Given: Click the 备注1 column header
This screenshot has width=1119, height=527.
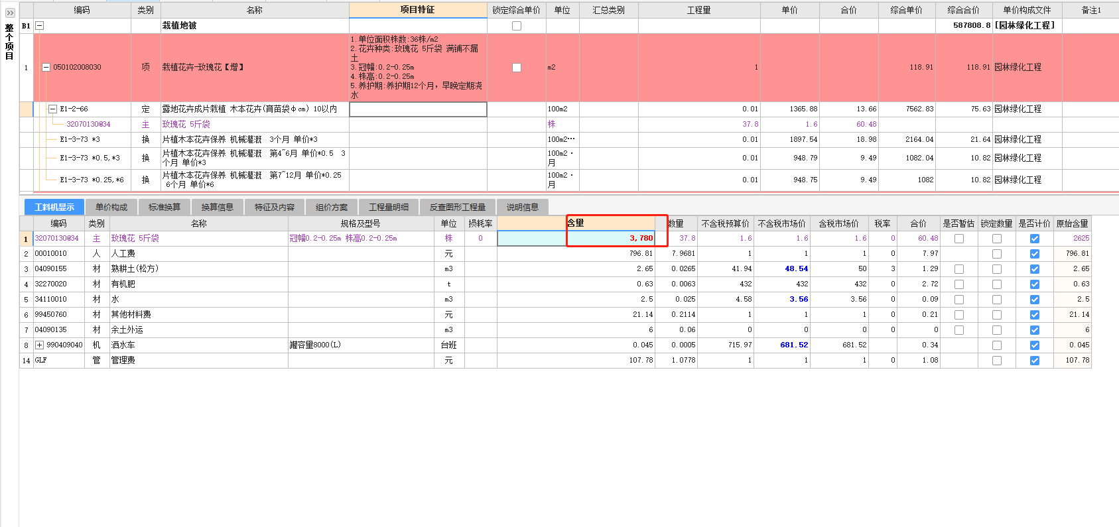Looking at the screenshot, I should pos(1090,10).
